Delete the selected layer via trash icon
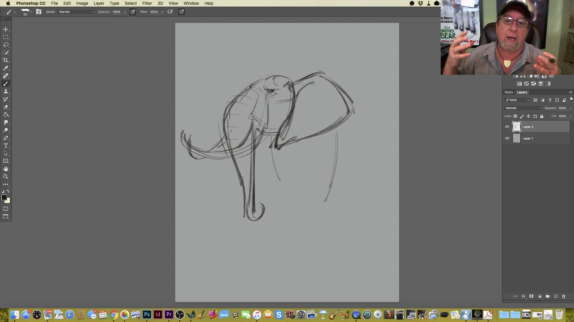574x322 pixels. [x=564, y=297]
